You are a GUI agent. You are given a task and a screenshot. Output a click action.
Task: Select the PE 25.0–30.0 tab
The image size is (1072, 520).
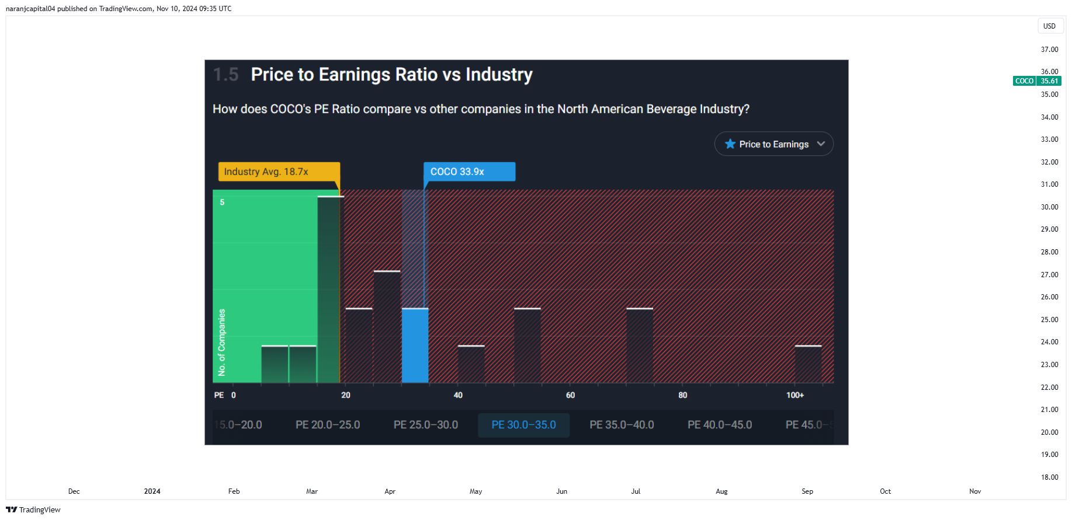426,425
